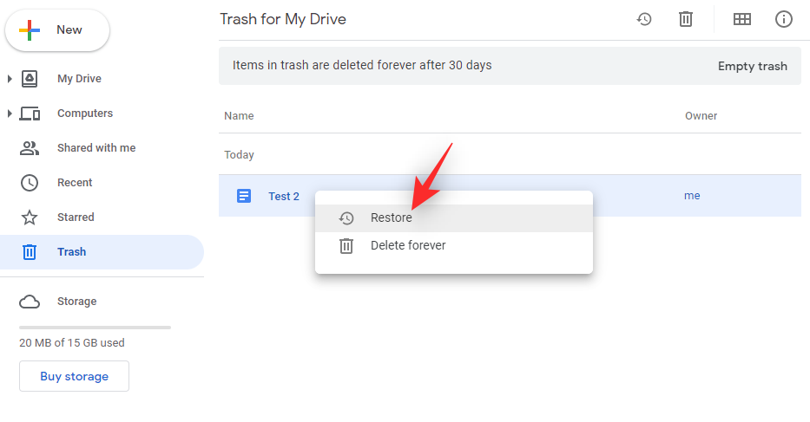This screenshot has width=810, height=422.
Task: Open Computers in the sidebar
Action: [85, 114]
